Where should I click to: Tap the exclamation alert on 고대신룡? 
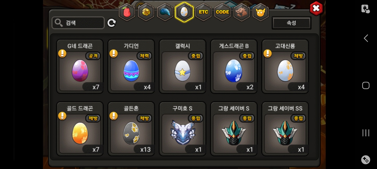tap(267, 53)
